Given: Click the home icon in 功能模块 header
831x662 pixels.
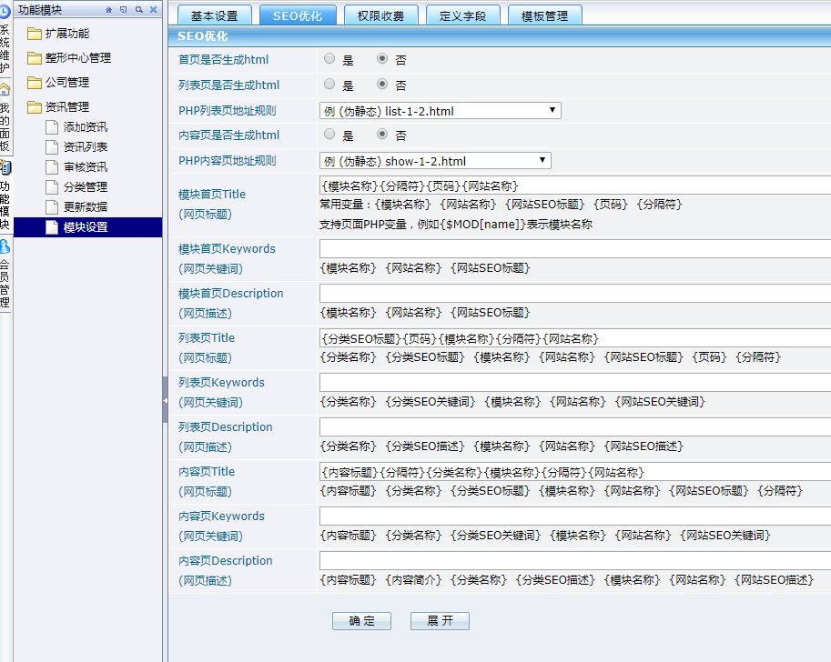Looking at the screenshot, I should pyautogui.click(x=109, y=9).
